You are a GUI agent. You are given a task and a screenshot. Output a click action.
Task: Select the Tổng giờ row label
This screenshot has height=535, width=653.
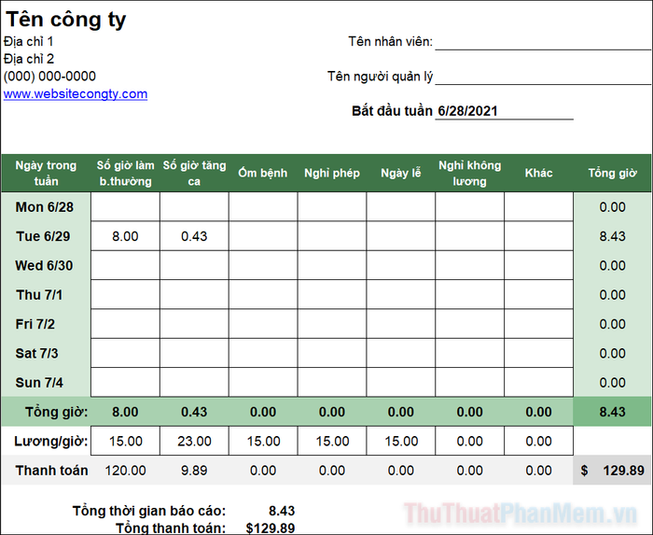(x=57, y=412)
